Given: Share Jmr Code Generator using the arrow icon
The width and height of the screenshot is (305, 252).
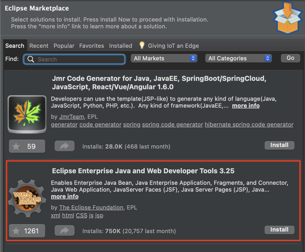Looking at the screenshot, I should tap(64, 146).
